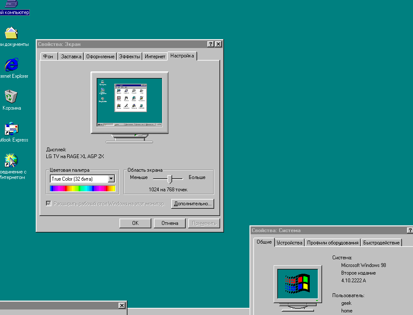The height and width of the screenshot is (315, 413).
Task: Open the Устройства tab in Система
Action: click(289, 243)
